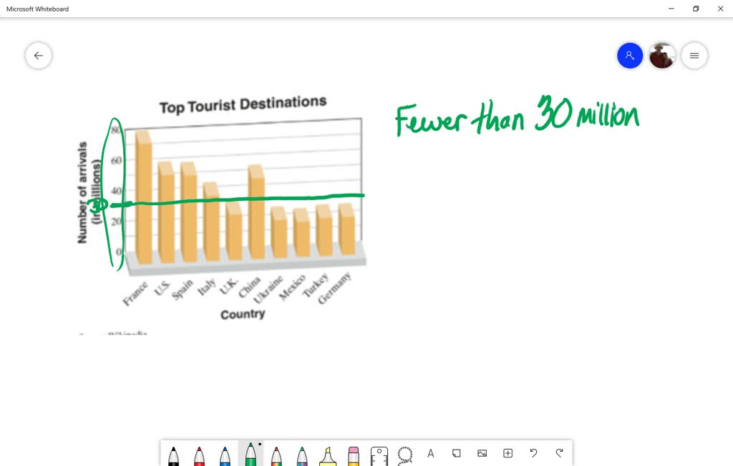The width and height of the screenshot is (733, 466).
Task: Open the insert object menu
Action: pyautogui.click(x=508, y=453)
